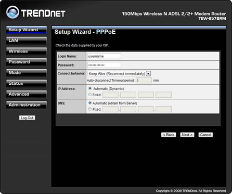This screenshot has height=194, width=232.
Task: Click into the Password input field
Action: coord(104,65)
